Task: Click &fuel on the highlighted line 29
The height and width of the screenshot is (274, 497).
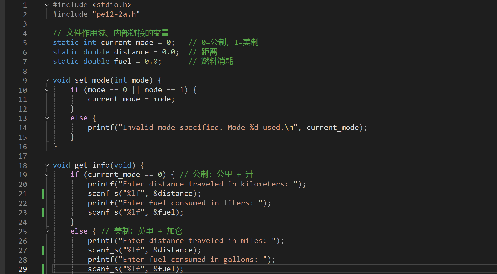Action: (164, 269)
